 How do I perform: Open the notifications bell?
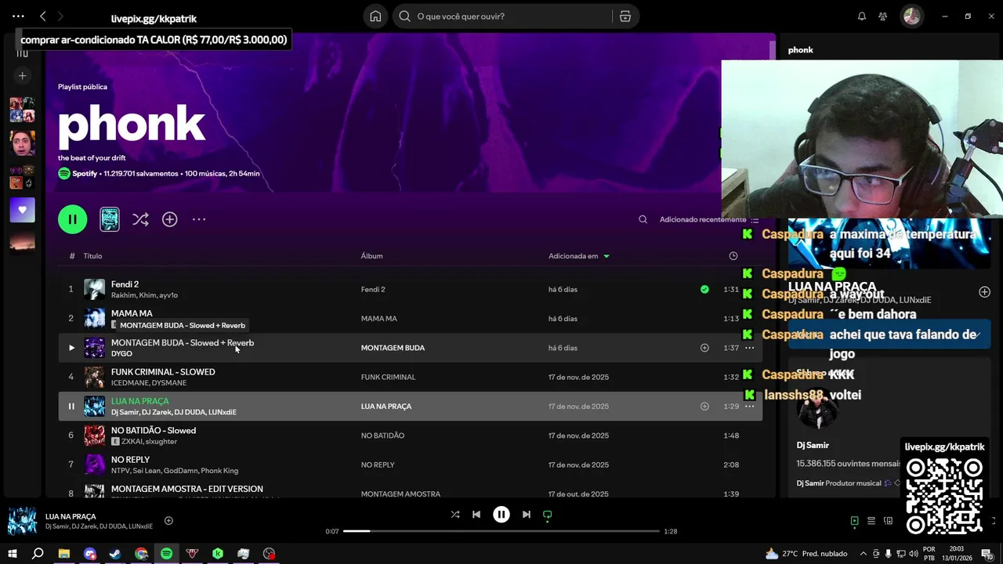point(862,16)
